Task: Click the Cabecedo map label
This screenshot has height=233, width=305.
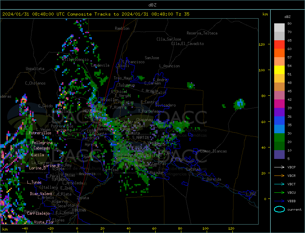Action: (42, 148)
